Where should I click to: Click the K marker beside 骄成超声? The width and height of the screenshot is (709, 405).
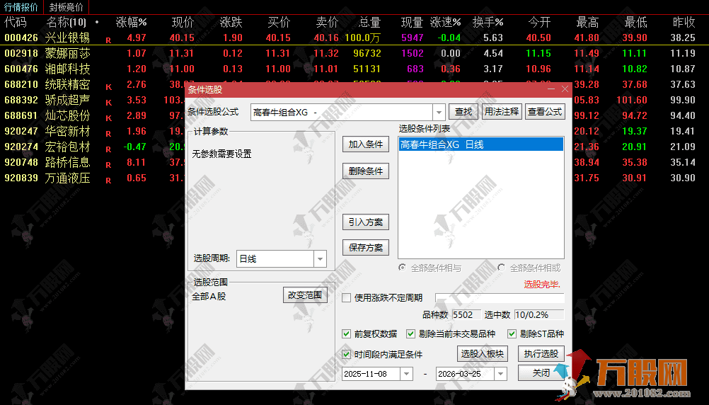(108, 103)
